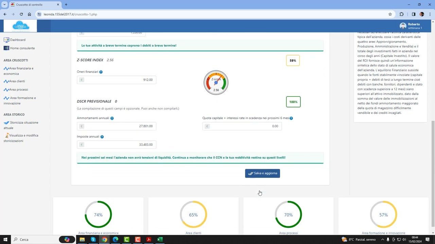435x244 pixels.
Task: Open Dashboard from the sidebar
Action: pos(17,40)
